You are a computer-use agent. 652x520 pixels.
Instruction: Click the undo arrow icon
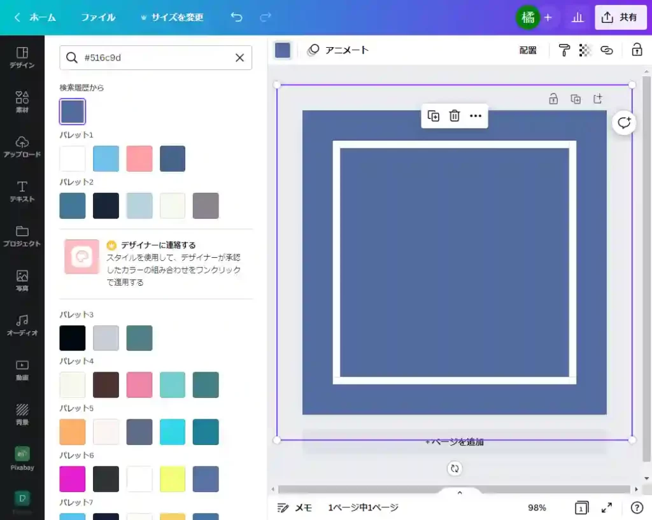pyautogui.click(x=236, y=17)
